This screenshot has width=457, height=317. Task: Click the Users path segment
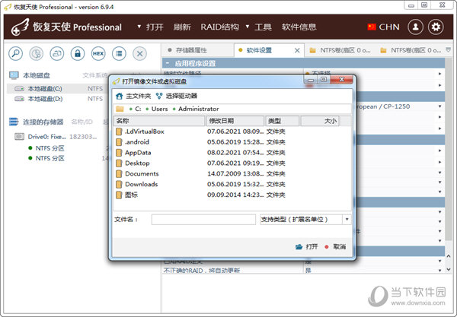tap(159, 109)
